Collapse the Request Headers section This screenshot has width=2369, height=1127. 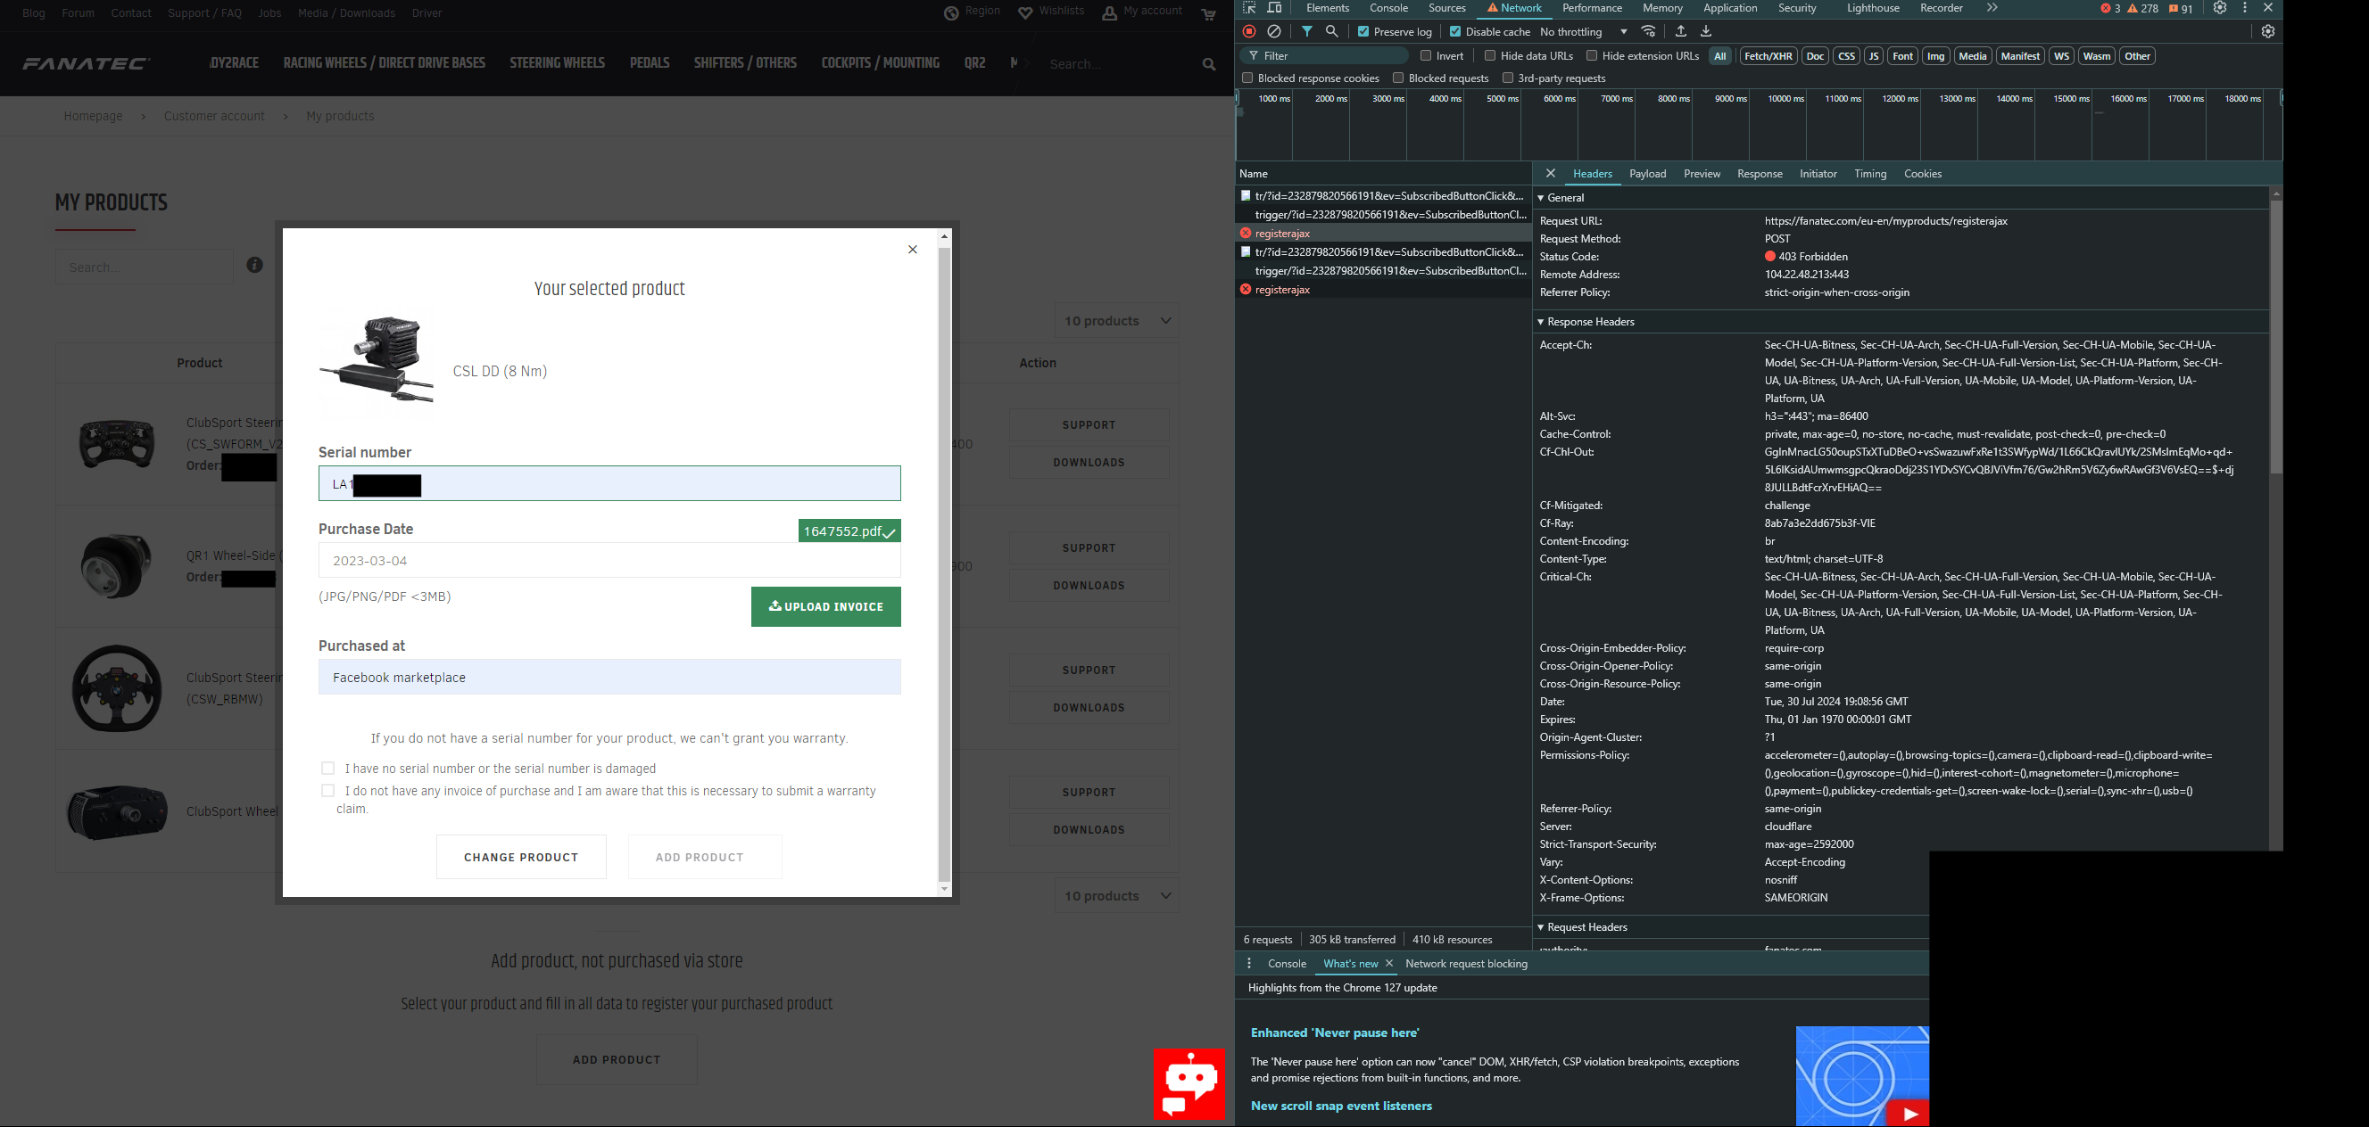tap(1539, 927)
